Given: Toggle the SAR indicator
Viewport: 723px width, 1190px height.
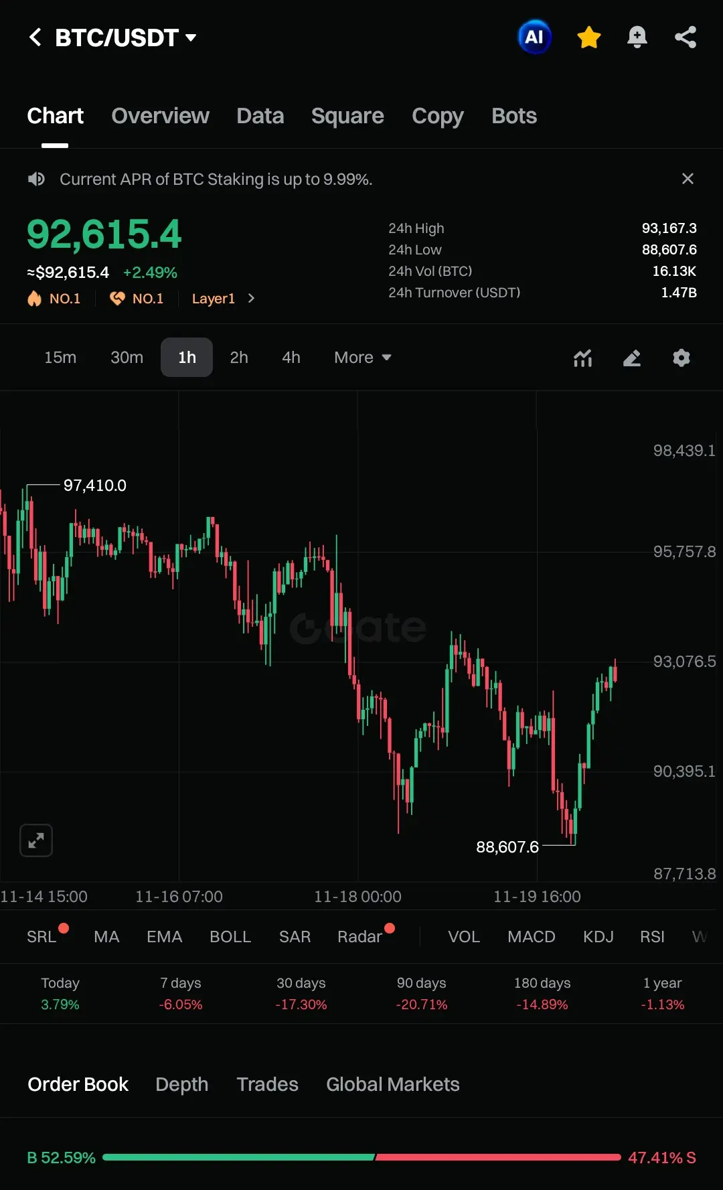Looking at the screenshot, I should (295, 937).
